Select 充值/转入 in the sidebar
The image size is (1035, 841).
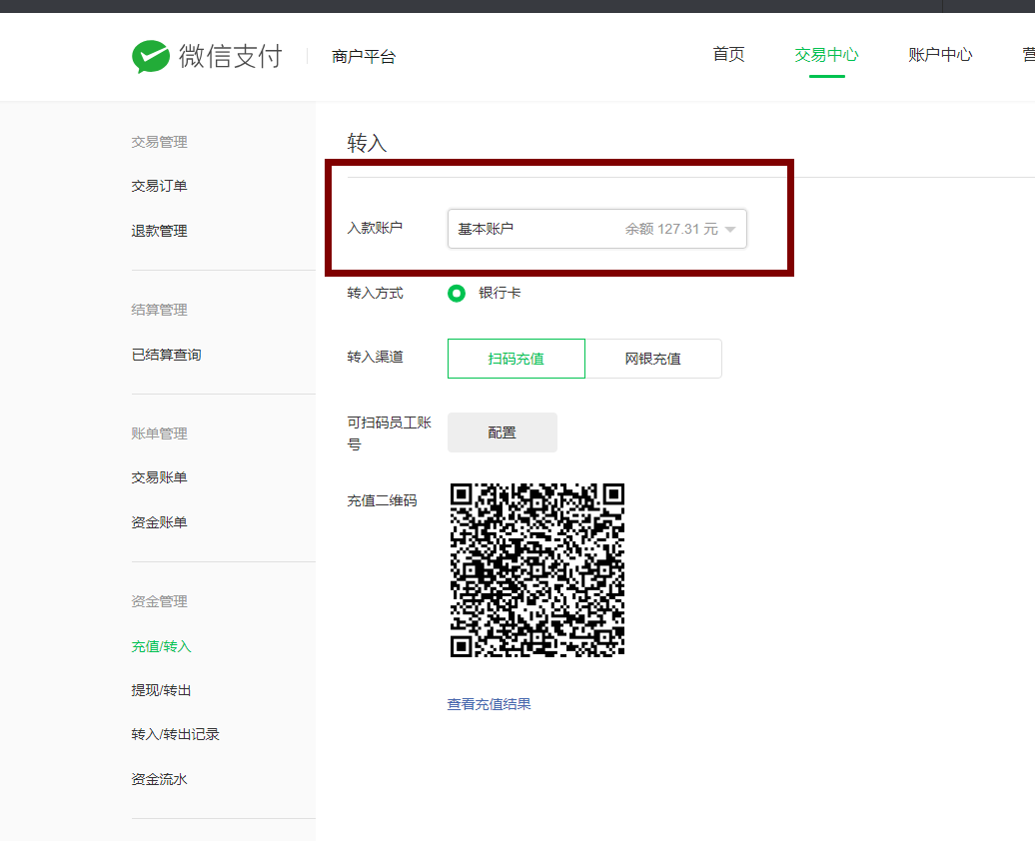coord(161,647)
